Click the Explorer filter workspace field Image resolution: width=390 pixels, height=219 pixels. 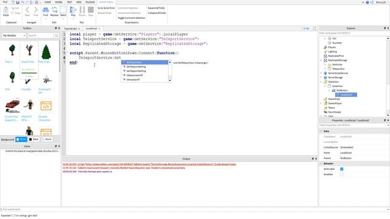(x=353, y=33)
